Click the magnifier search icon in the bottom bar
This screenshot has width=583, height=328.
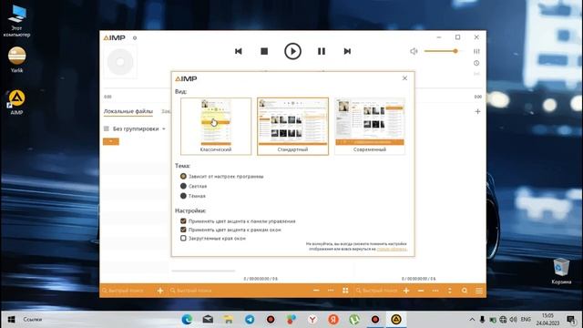coord(465,291)
